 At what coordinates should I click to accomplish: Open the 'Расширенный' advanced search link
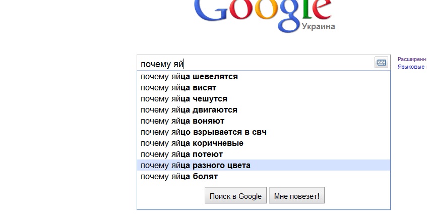[412, 60]
